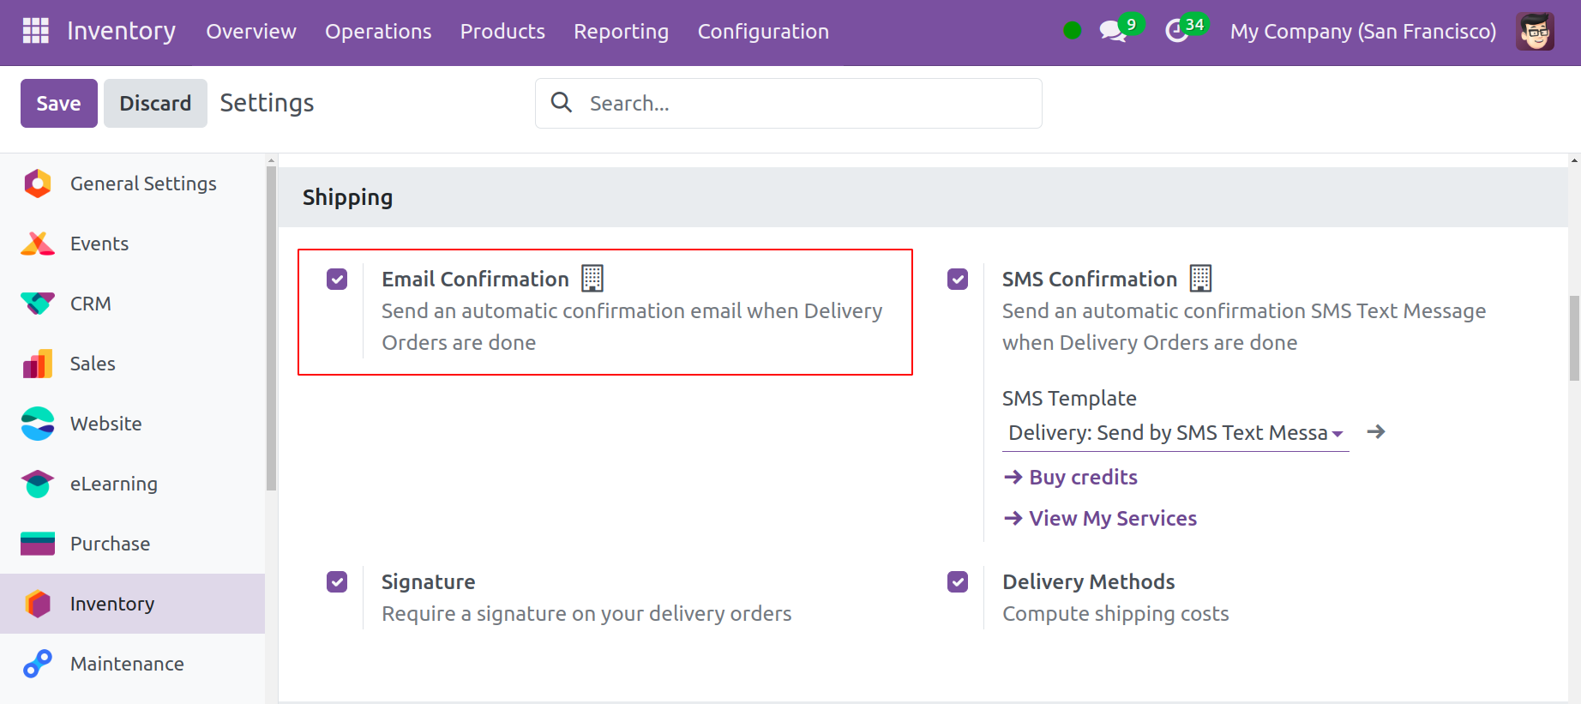1581x704 pixels.
Task: Disable the SMS Confirmation checkbox
Action: click(x=958, y=280)
